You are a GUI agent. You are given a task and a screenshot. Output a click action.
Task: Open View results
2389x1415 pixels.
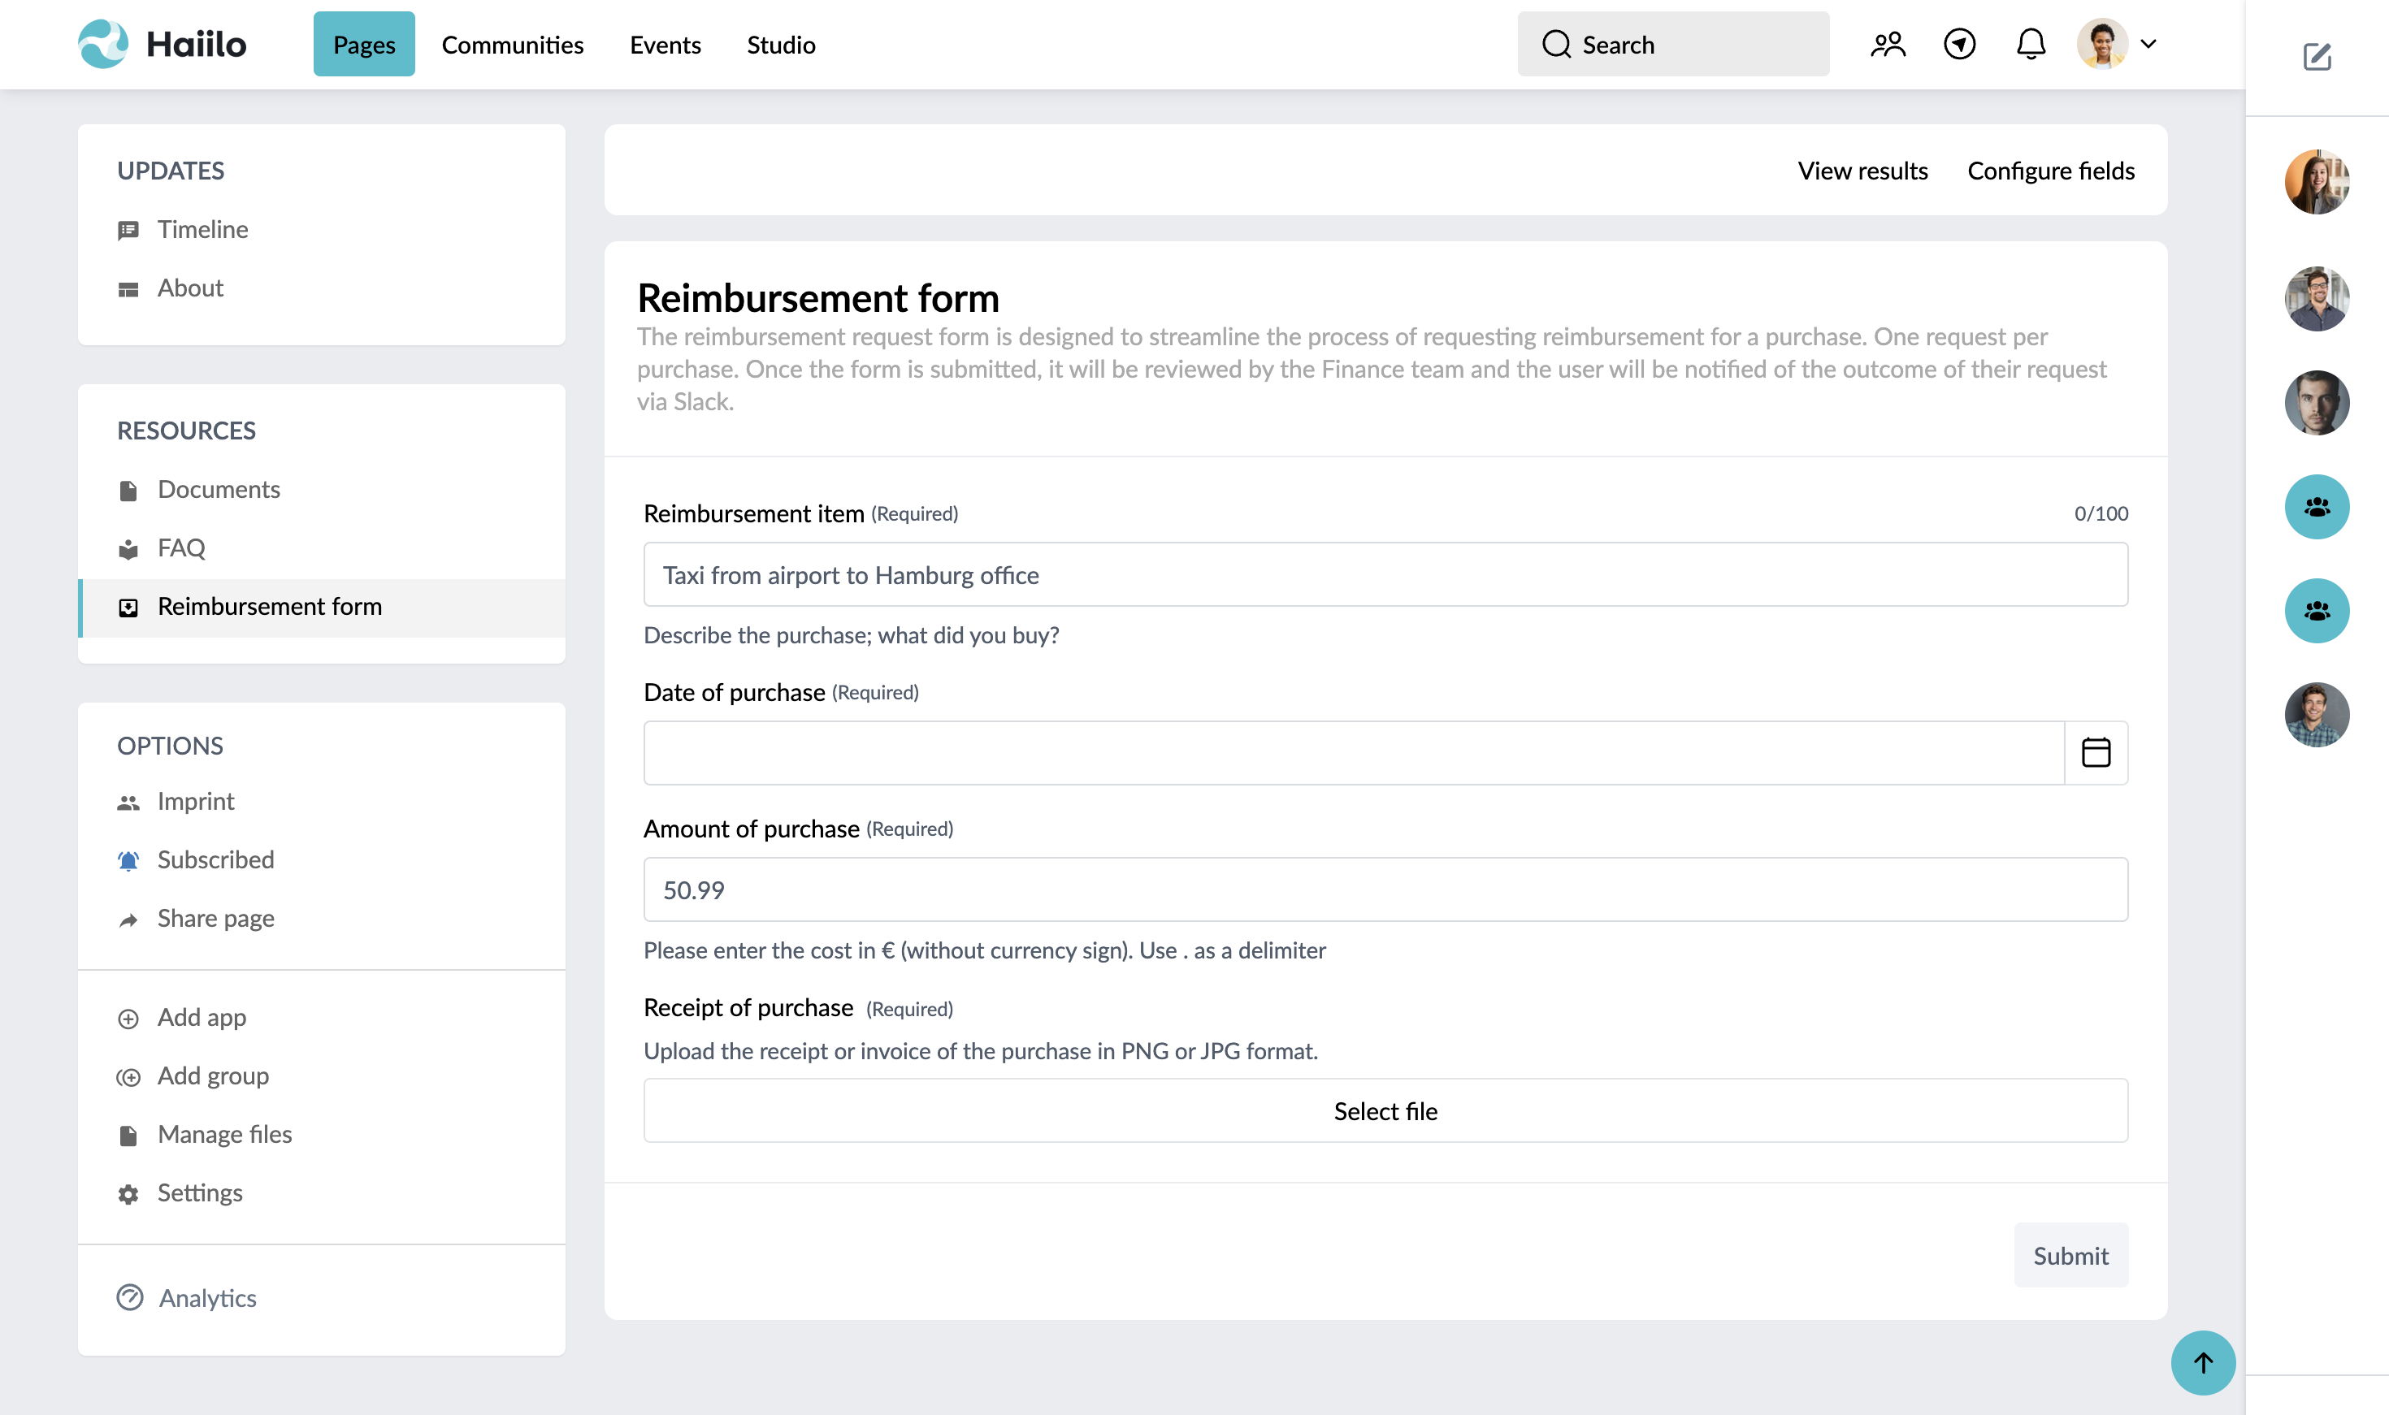1862,171
